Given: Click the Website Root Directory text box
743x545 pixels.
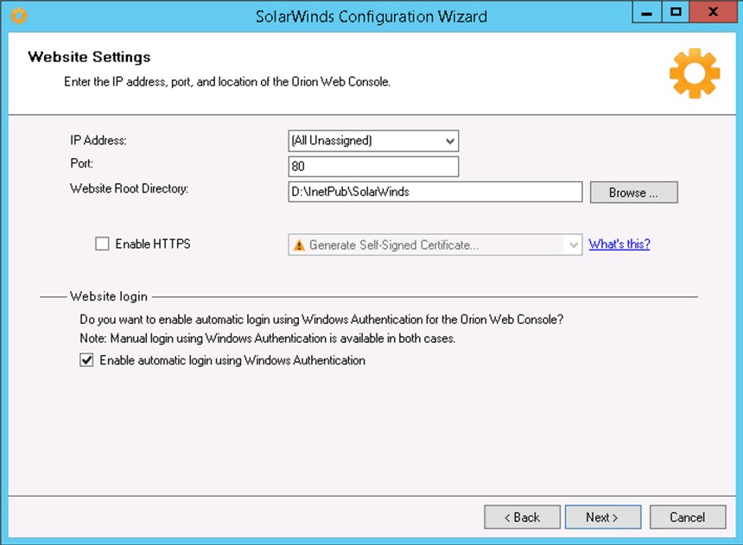Looking at the screenshot, I should (435, 192).
